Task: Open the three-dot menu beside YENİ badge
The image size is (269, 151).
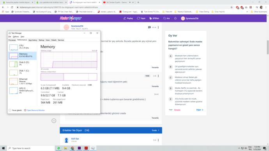Action: [x=158, y=76]
